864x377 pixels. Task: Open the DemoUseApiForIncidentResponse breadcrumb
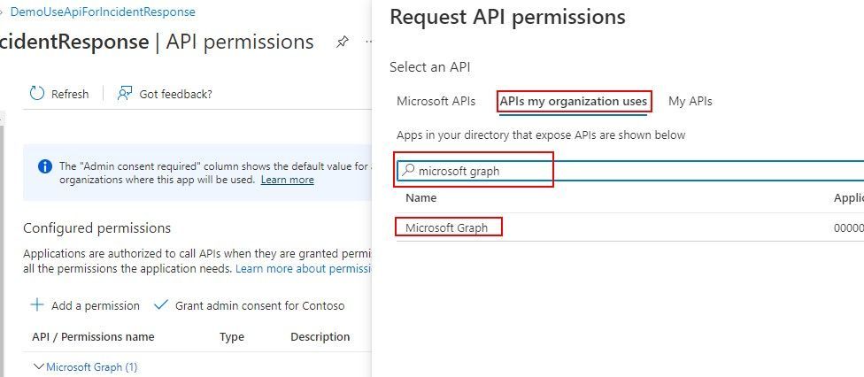pyautogui.click(x=103, y=12)
